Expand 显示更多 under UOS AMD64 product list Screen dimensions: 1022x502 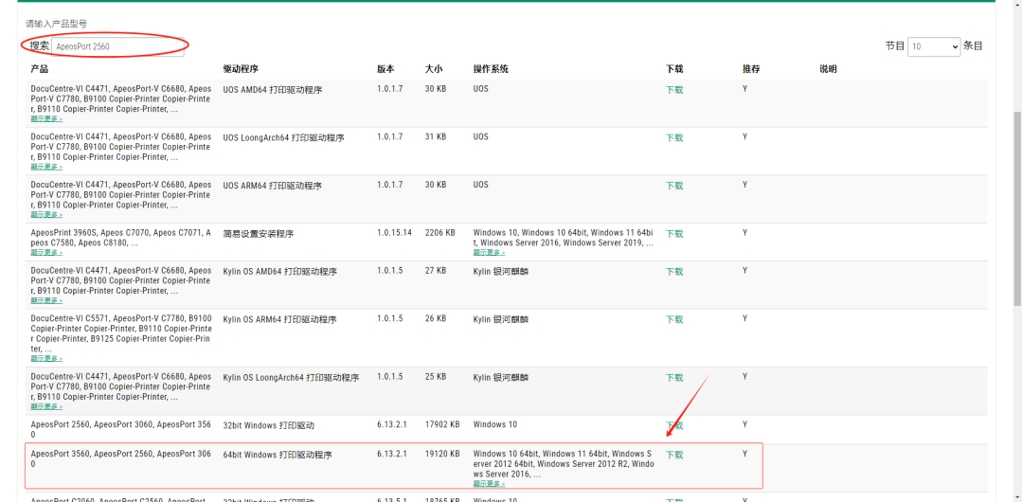(x=46, y=118)
